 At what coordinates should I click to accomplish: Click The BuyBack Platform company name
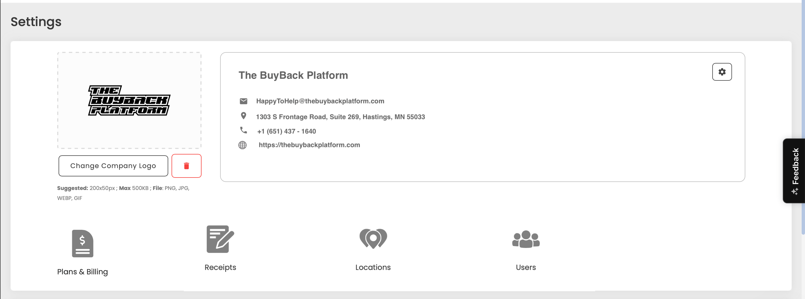pyautogui.click(x=293, y=75)
